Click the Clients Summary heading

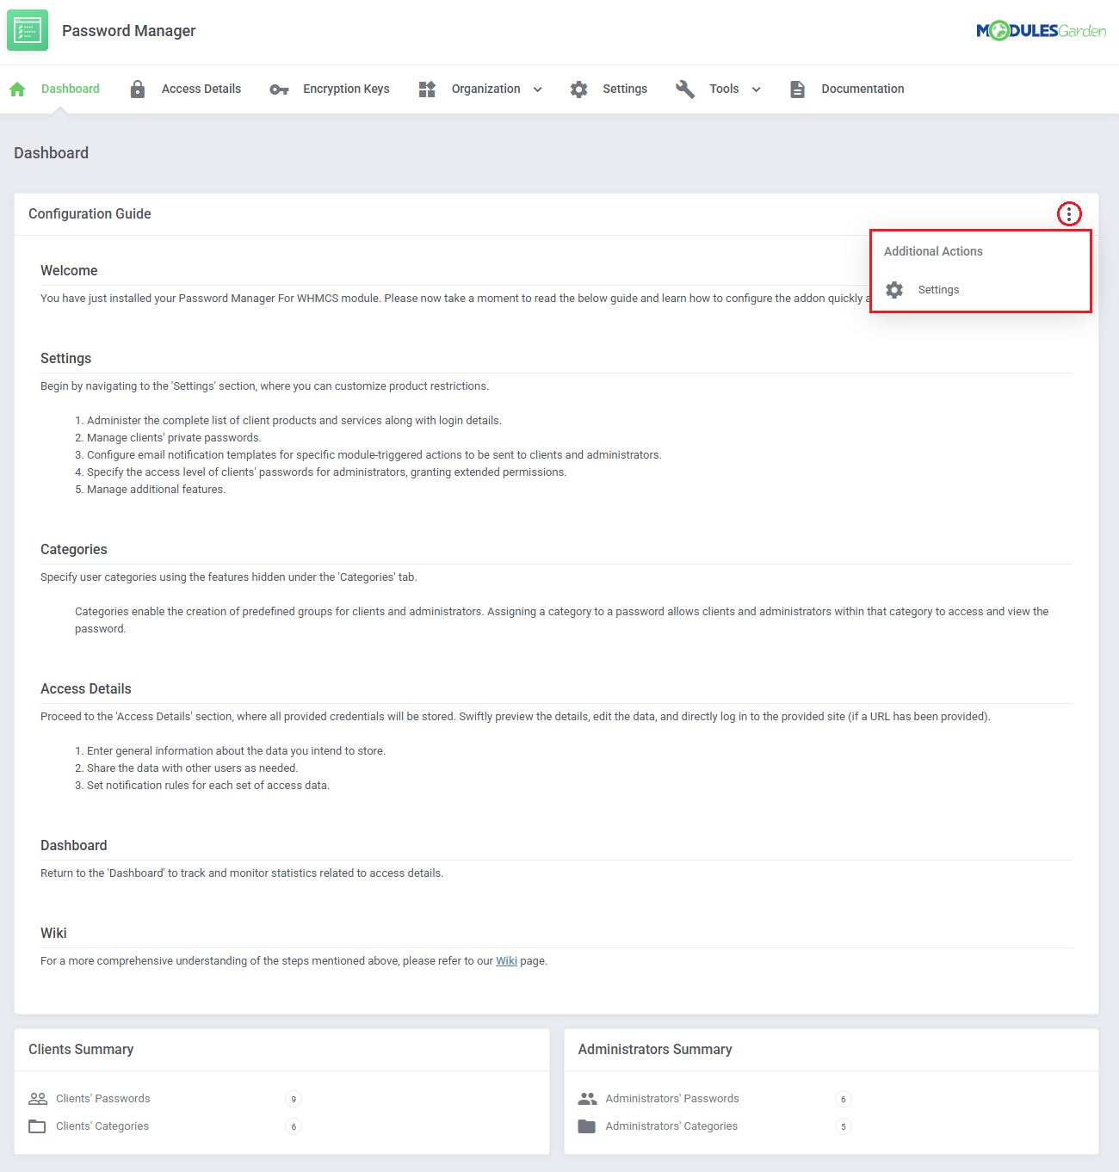pyautogui.click(x=81, y=1050)
